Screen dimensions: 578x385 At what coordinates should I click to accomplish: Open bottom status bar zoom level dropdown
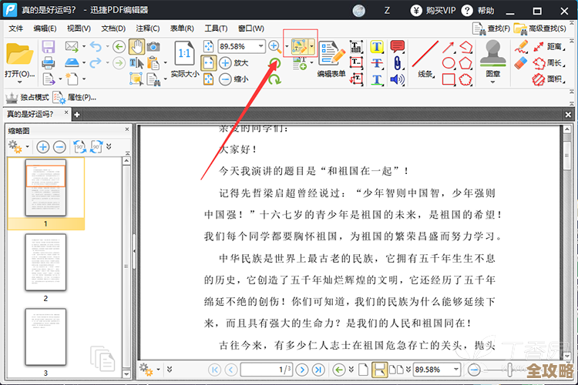click(x=456, y=370)
